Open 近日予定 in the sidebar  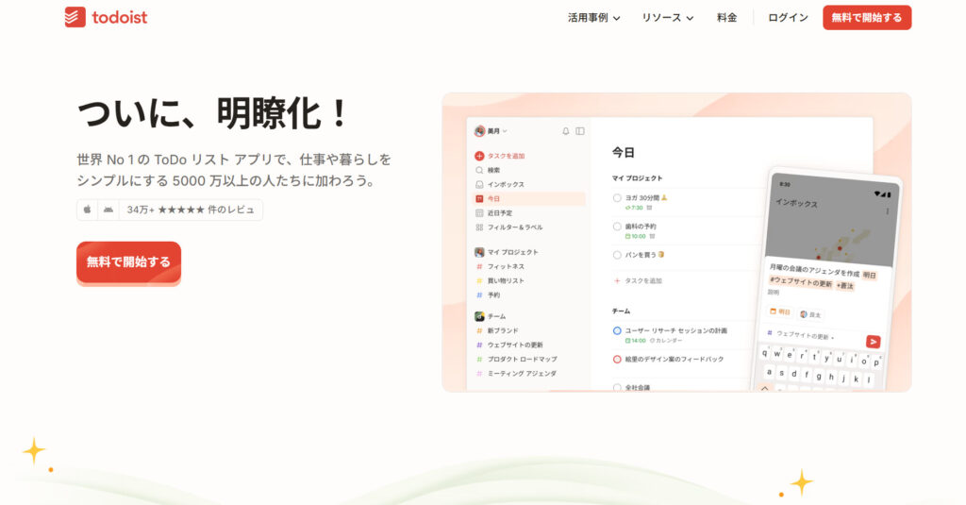(x=494, y=212)
